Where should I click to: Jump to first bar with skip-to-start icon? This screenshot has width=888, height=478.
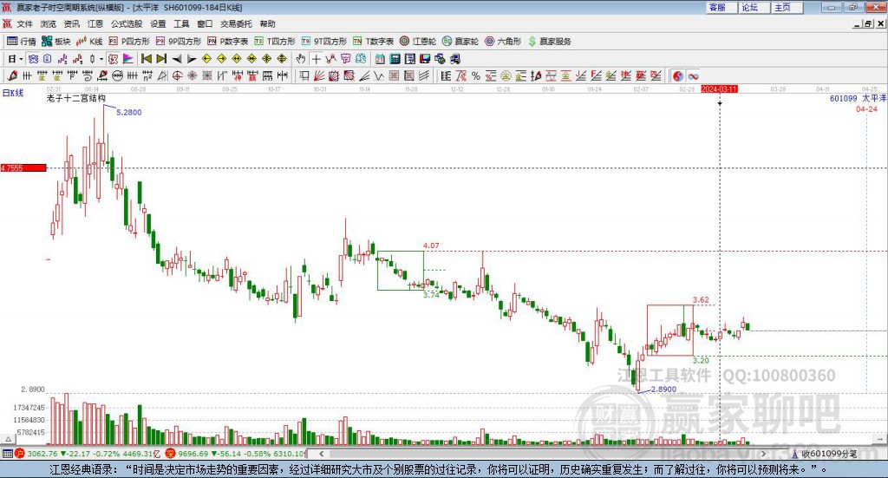146,59
